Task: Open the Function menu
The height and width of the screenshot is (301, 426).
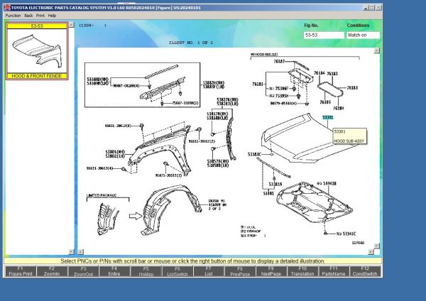Action: coord(13,14)
